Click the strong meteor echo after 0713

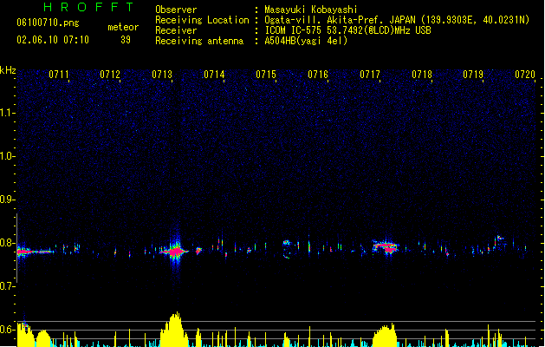point(176,251)
